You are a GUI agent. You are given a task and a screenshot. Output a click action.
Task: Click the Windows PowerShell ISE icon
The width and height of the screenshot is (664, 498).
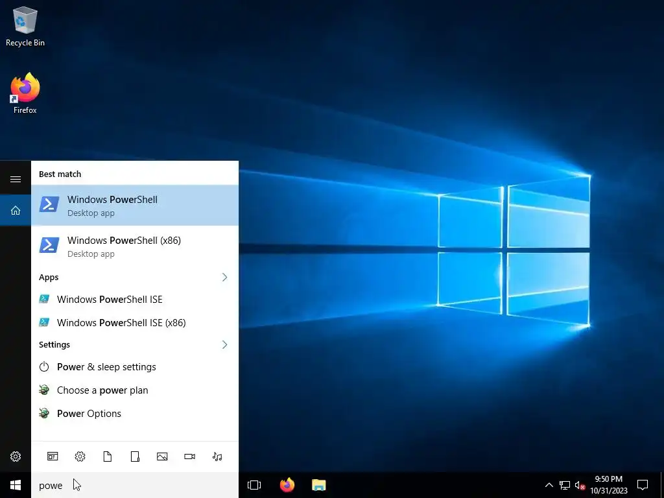click(x=44, y=300)
